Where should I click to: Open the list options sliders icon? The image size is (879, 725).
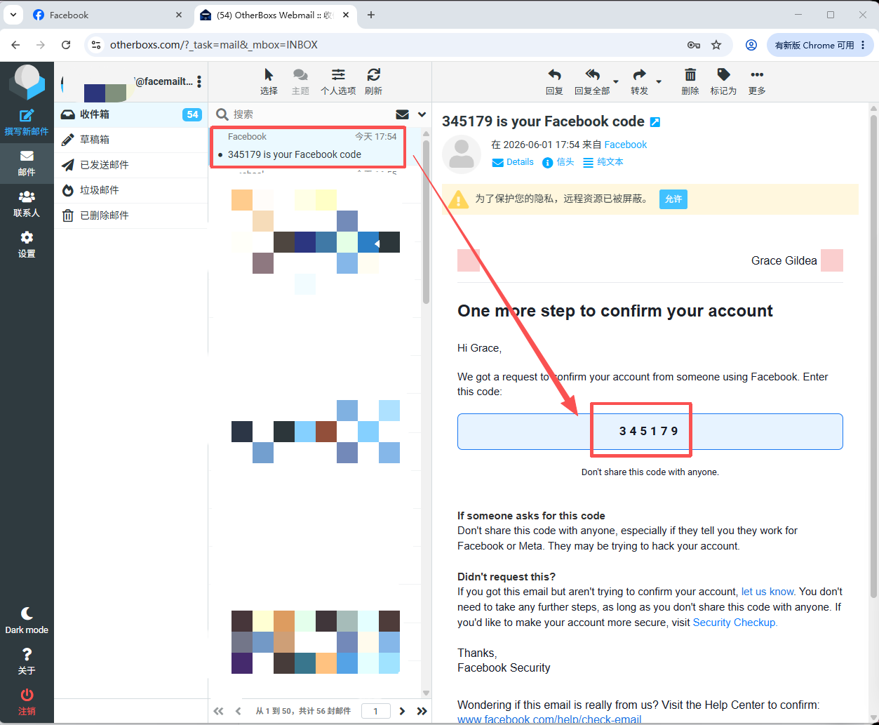(338, 81)
